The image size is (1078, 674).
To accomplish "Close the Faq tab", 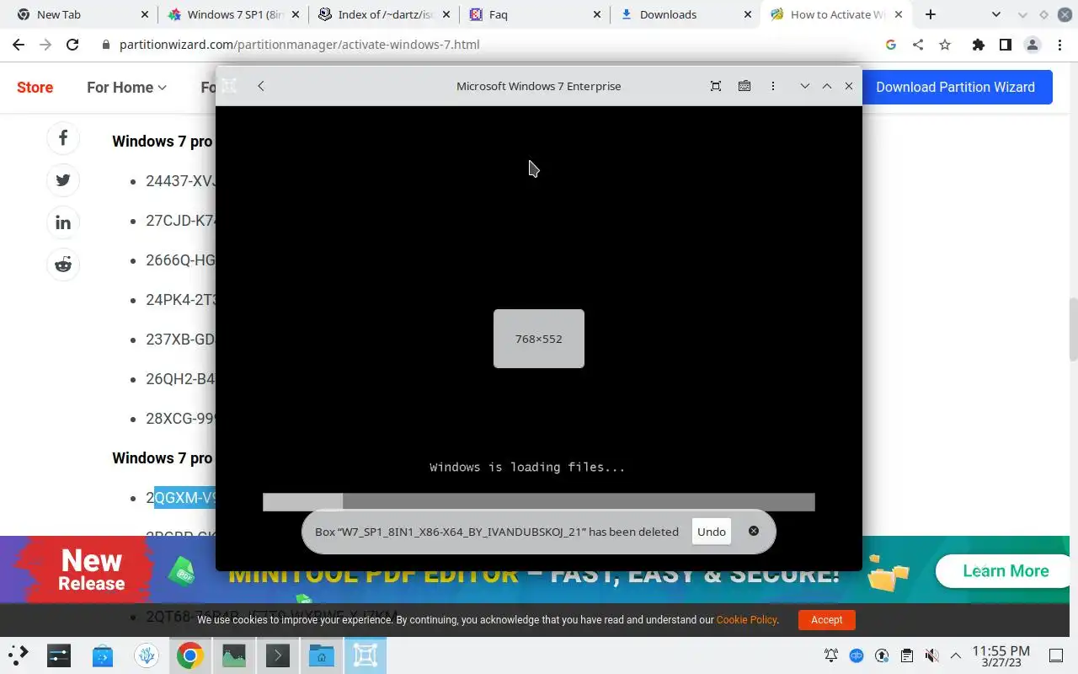I will tap(597, 14).
